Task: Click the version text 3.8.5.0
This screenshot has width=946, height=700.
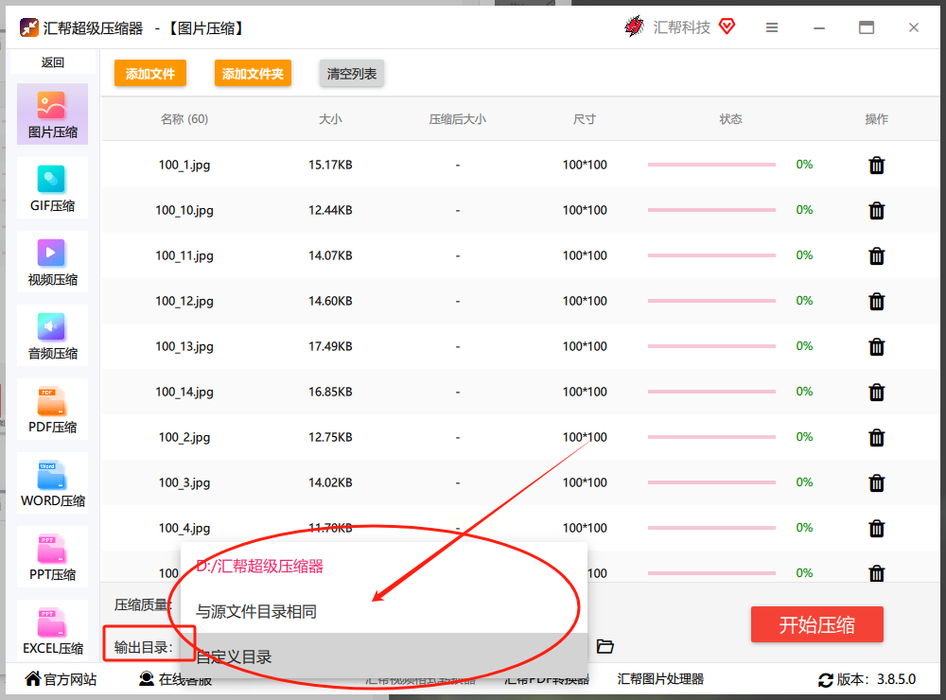Action: 897,679
